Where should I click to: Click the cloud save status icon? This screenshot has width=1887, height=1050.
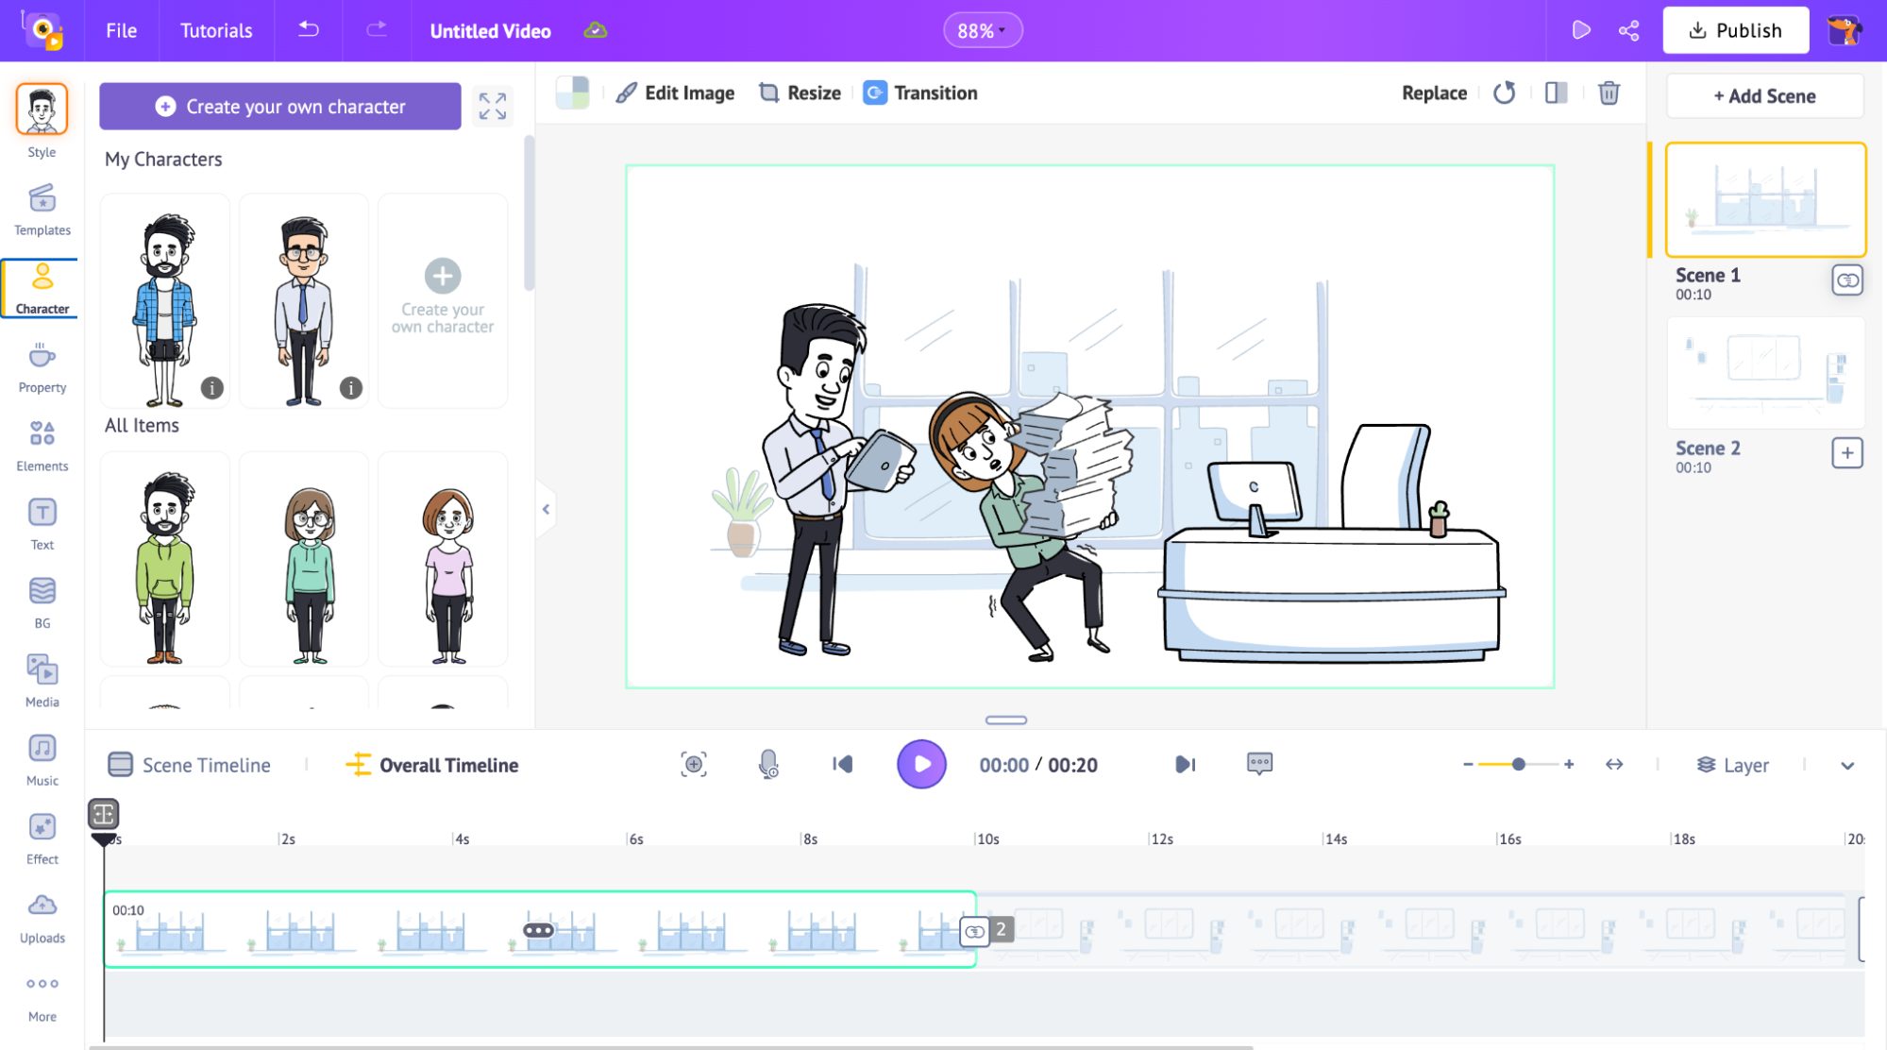(x=595, y=30)
